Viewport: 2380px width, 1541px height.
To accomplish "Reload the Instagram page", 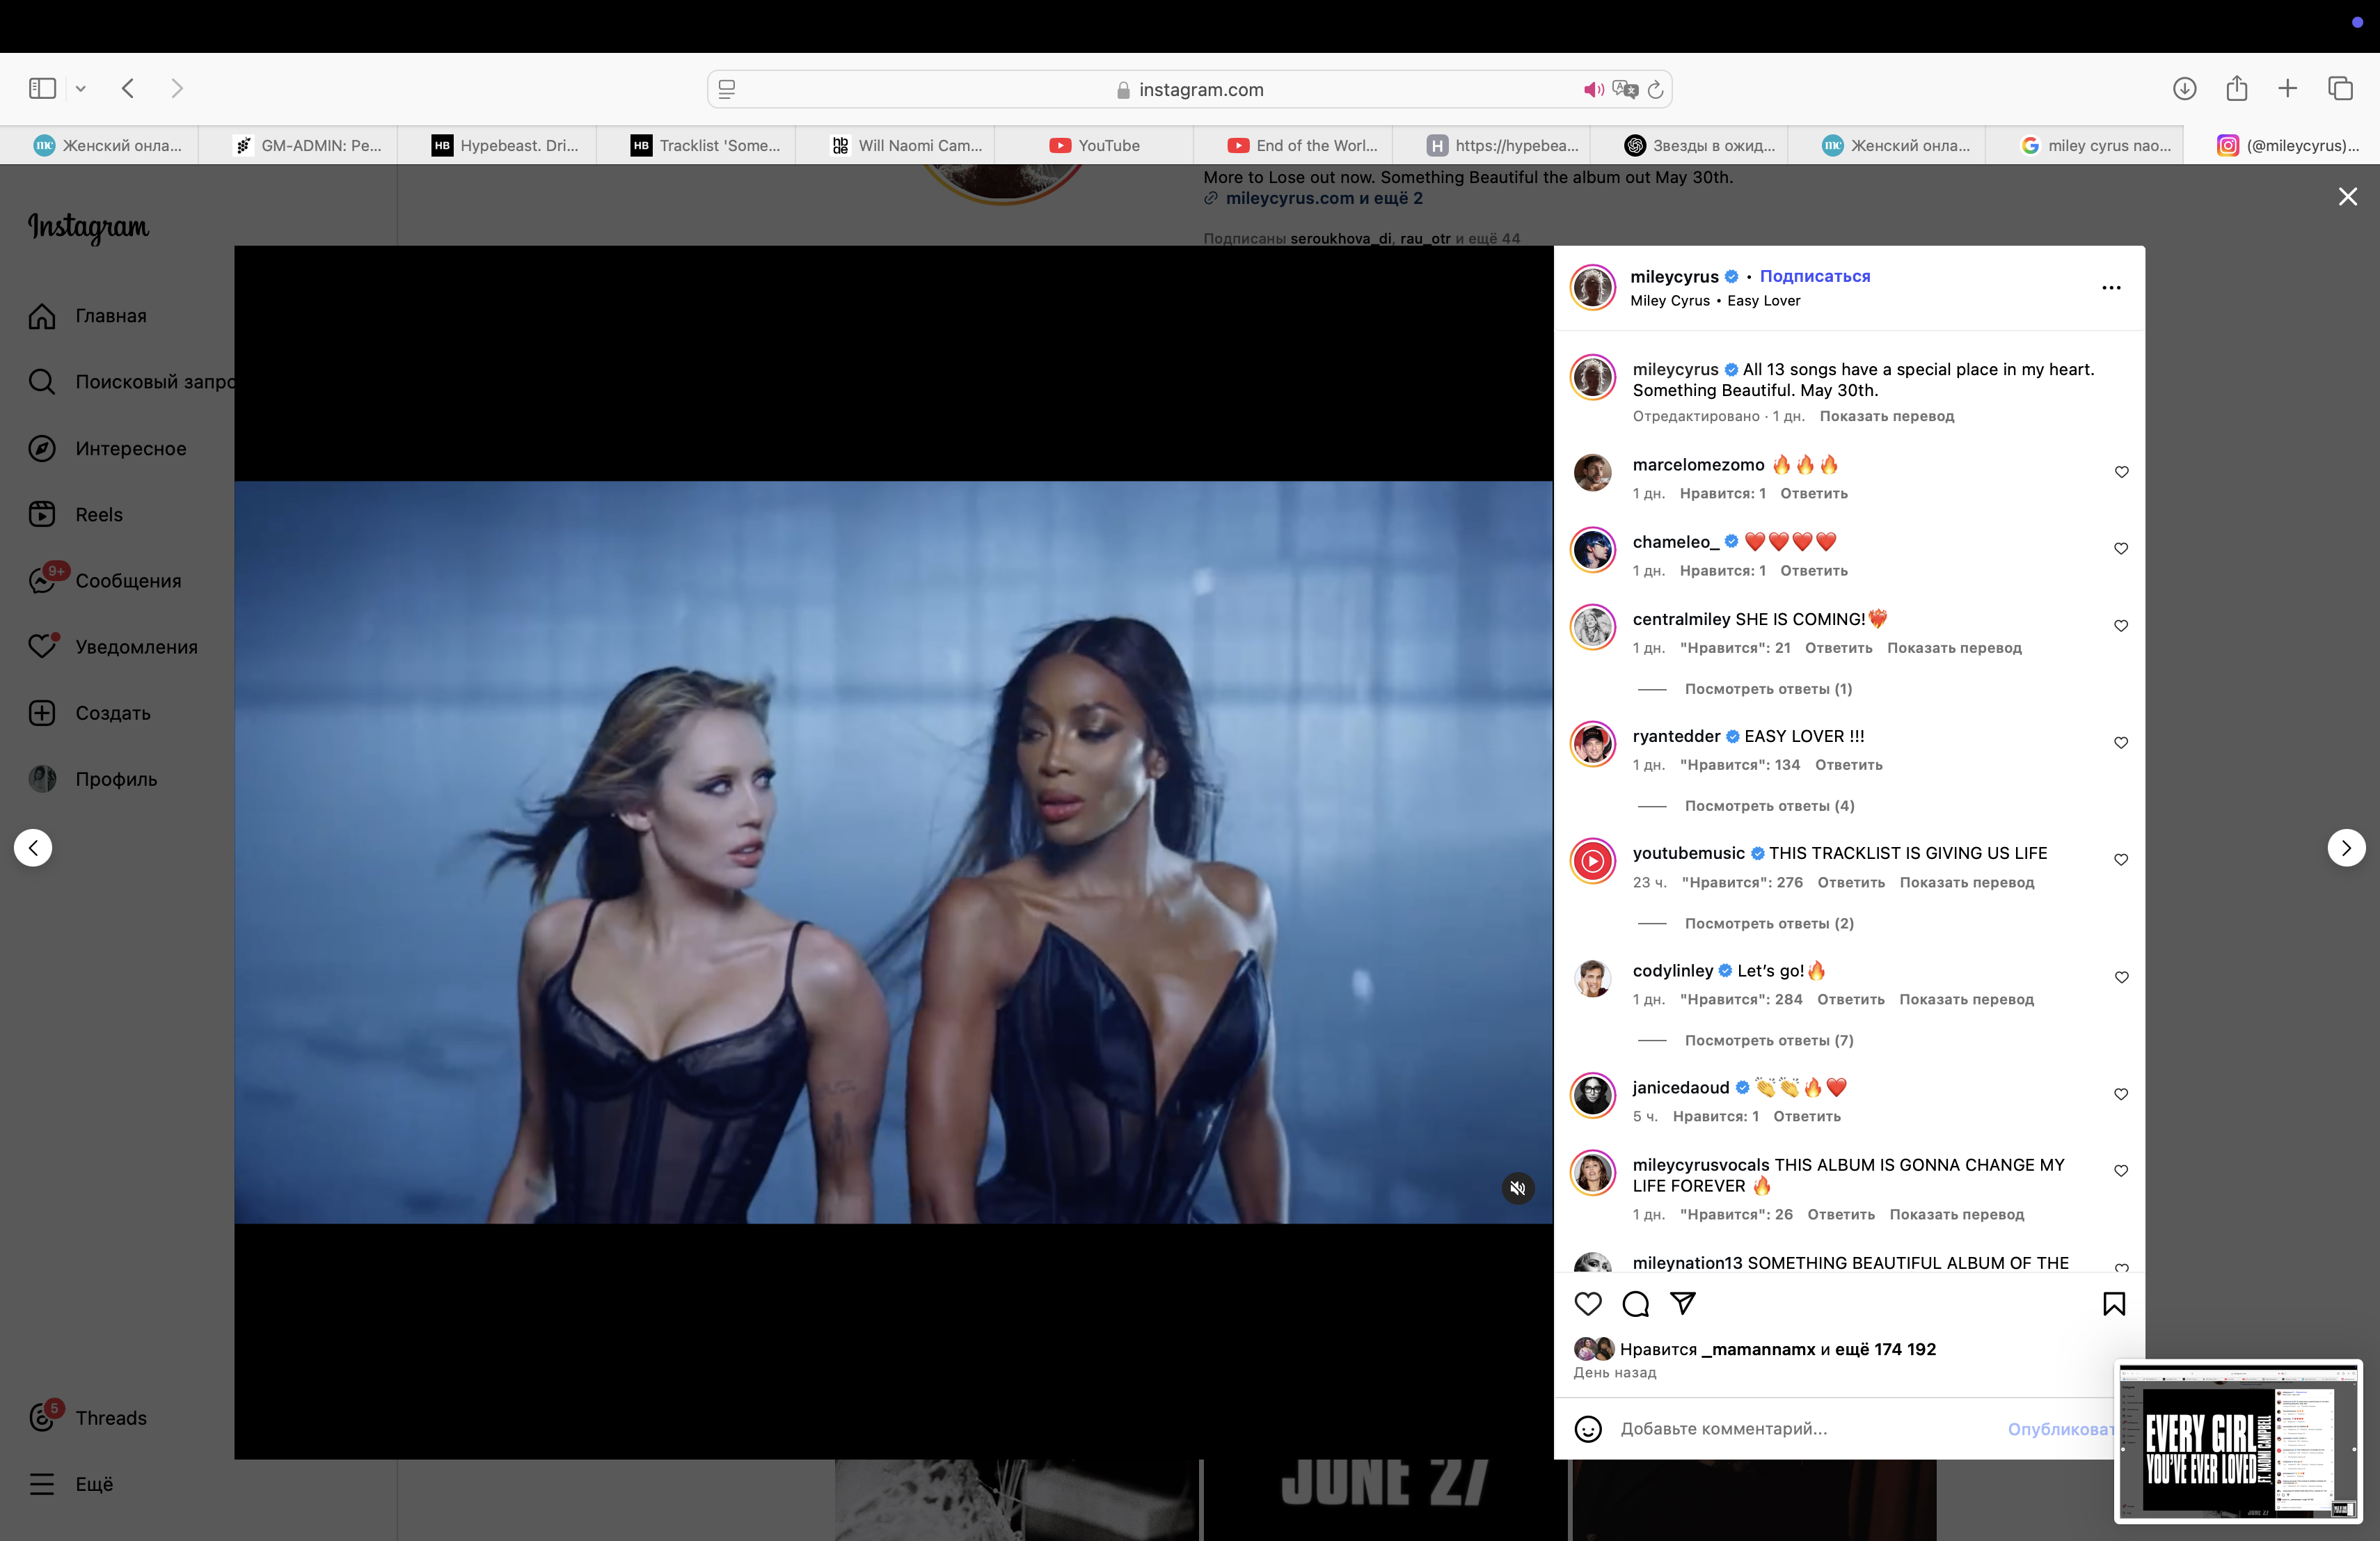I will (1656, 90).
